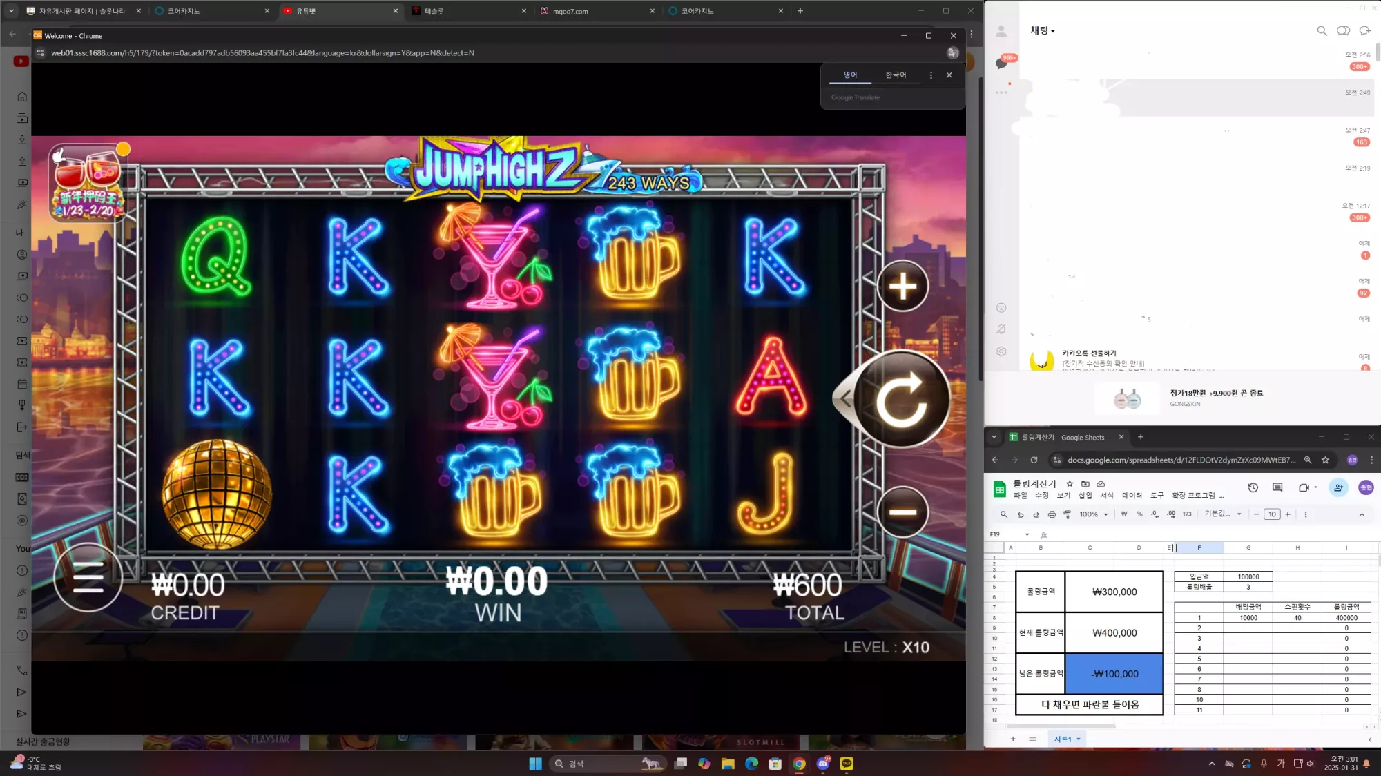Select English tab in Google Translate popup
Image resolution: width=1381 pixels, height=776 pixels.
pos(850,75)
